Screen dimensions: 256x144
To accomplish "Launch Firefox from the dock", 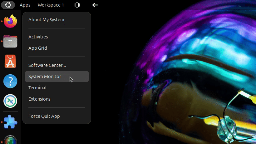I will tap(10, 21).
